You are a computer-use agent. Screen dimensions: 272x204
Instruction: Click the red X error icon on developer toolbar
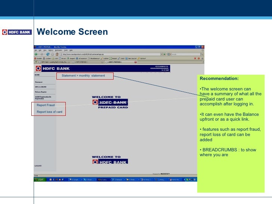tap(195, 58)
